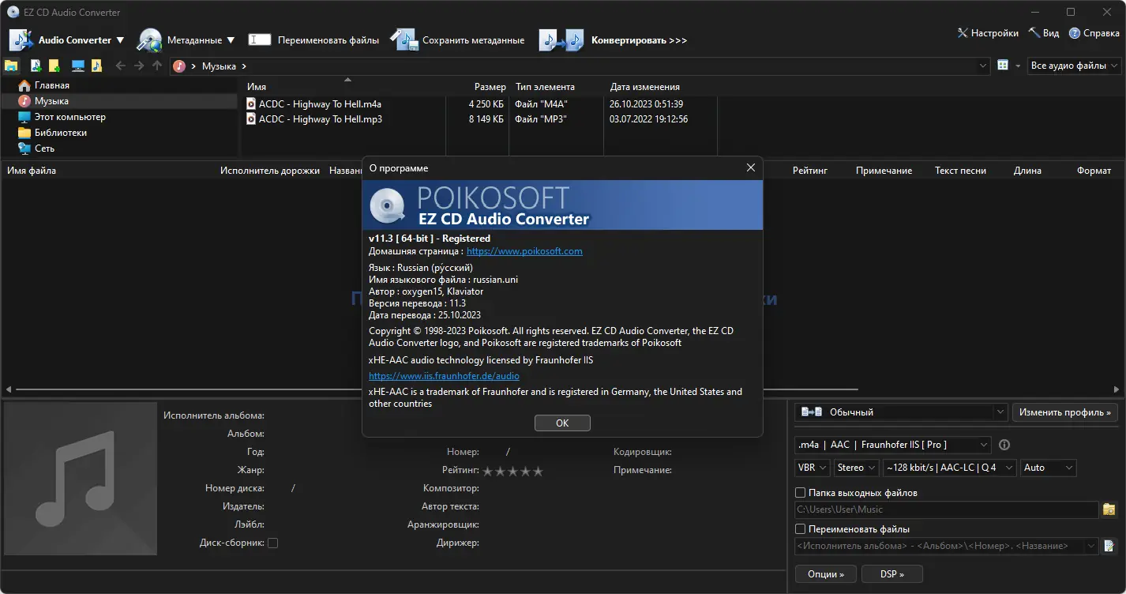
Task: Click the Сохранить метаданные tag icon
Action: click(403, 39)
